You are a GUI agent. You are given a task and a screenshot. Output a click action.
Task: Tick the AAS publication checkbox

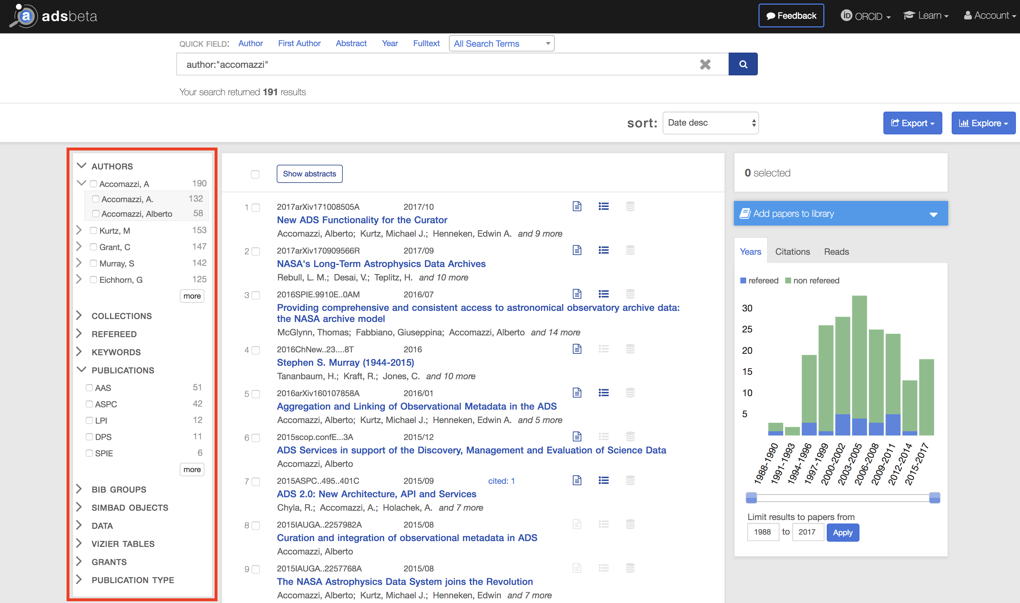tap(89, 388)
